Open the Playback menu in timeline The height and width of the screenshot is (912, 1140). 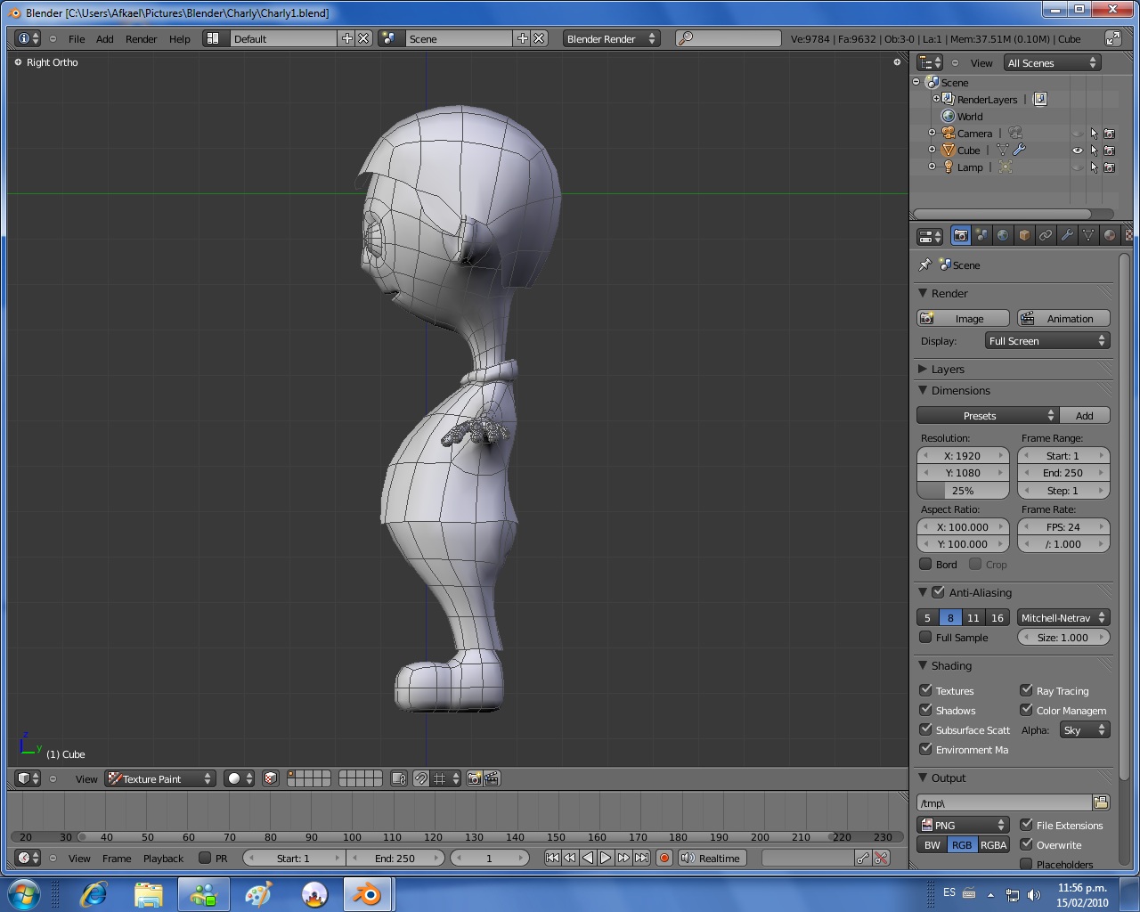point(163,859)
